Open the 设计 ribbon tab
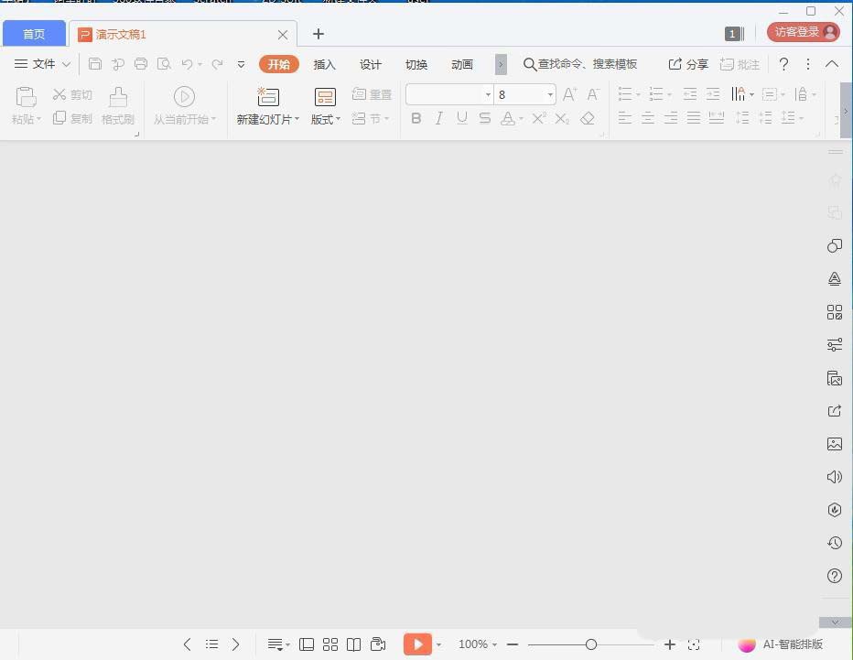The image size is (853, 660). tap(371, 64)
